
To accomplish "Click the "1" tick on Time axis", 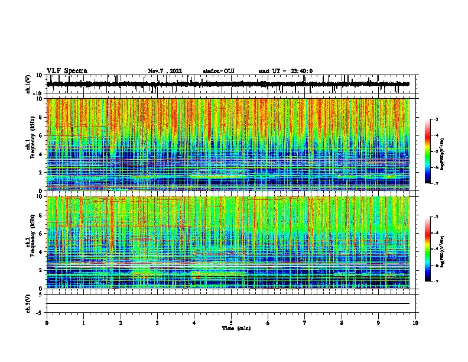I will coord(83,323).
